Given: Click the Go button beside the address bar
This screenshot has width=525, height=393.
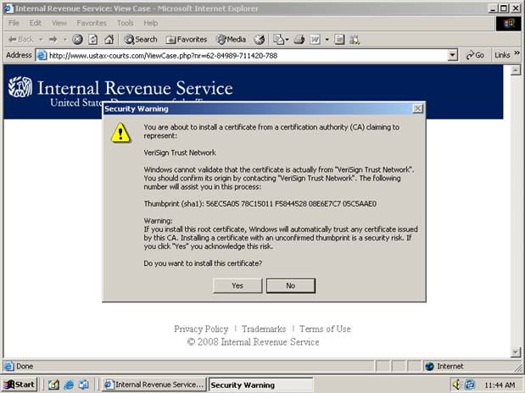Looking at the screenshot, I should [475, 55].
